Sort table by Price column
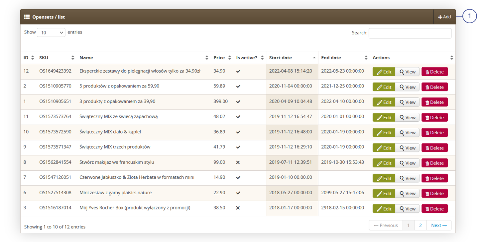The image size is (478, 242). tap(222, 58)
